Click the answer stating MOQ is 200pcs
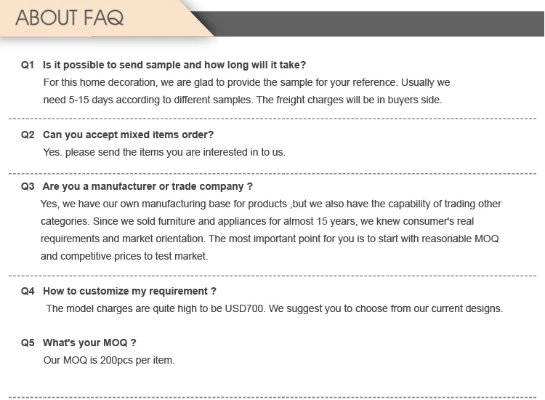 click(109, 360)
